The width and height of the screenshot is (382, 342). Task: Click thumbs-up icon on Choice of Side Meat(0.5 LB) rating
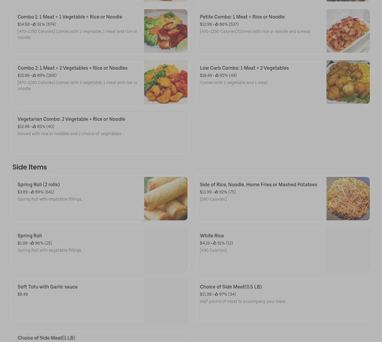coord(216,294)
